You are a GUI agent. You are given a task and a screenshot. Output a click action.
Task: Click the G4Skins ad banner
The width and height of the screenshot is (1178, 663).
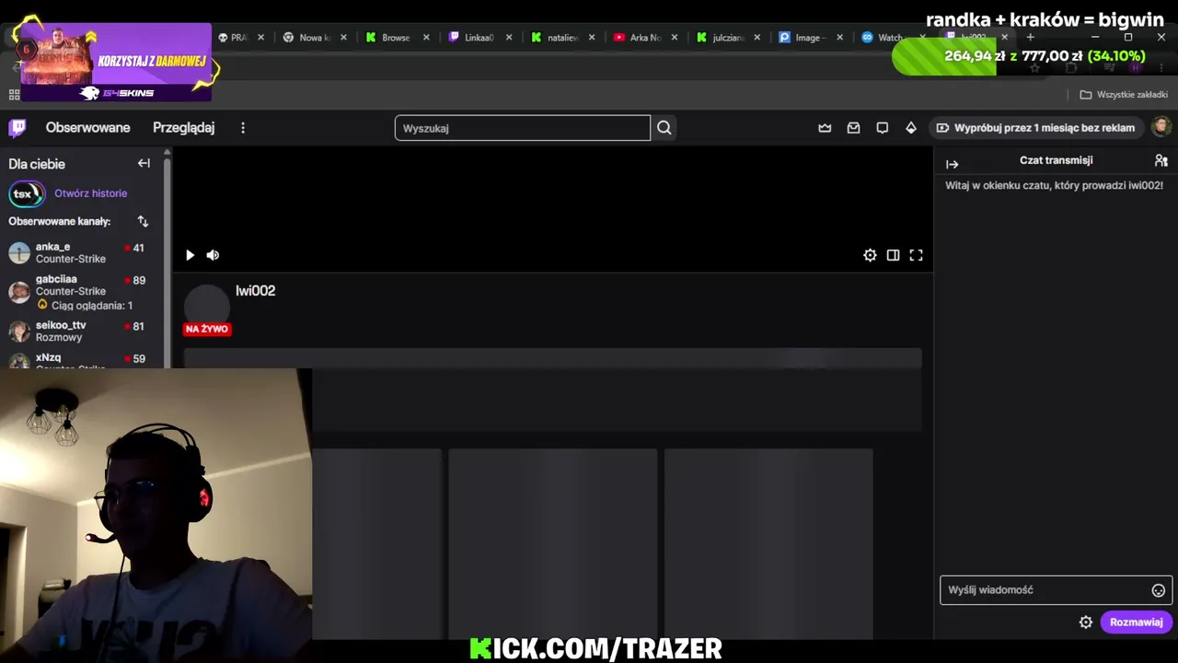(x=116, y=62)
